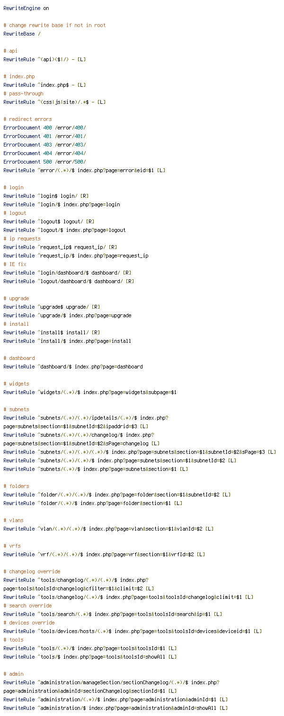Click the '# folders' comment line
The image size is (284, 716).
click(16, 486)
